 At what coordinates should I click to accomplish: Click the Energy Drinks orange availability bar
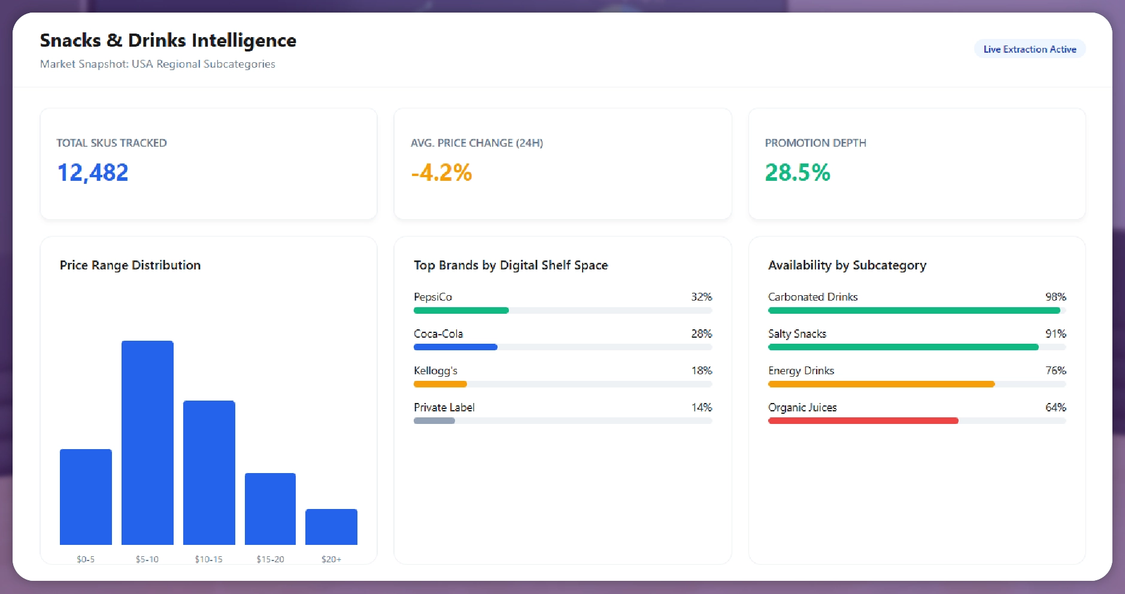(x=881, y=384)
